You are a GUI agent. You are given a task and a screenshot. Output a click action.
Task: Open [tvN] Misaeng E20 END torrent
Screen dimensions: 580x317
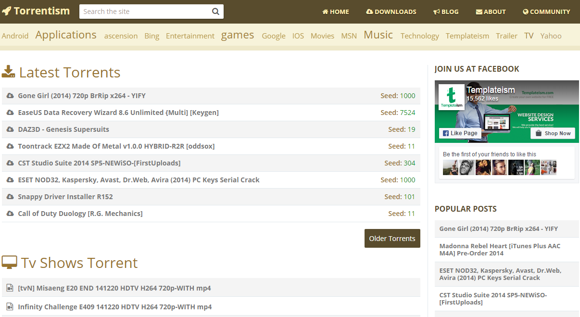click(114, 288)
